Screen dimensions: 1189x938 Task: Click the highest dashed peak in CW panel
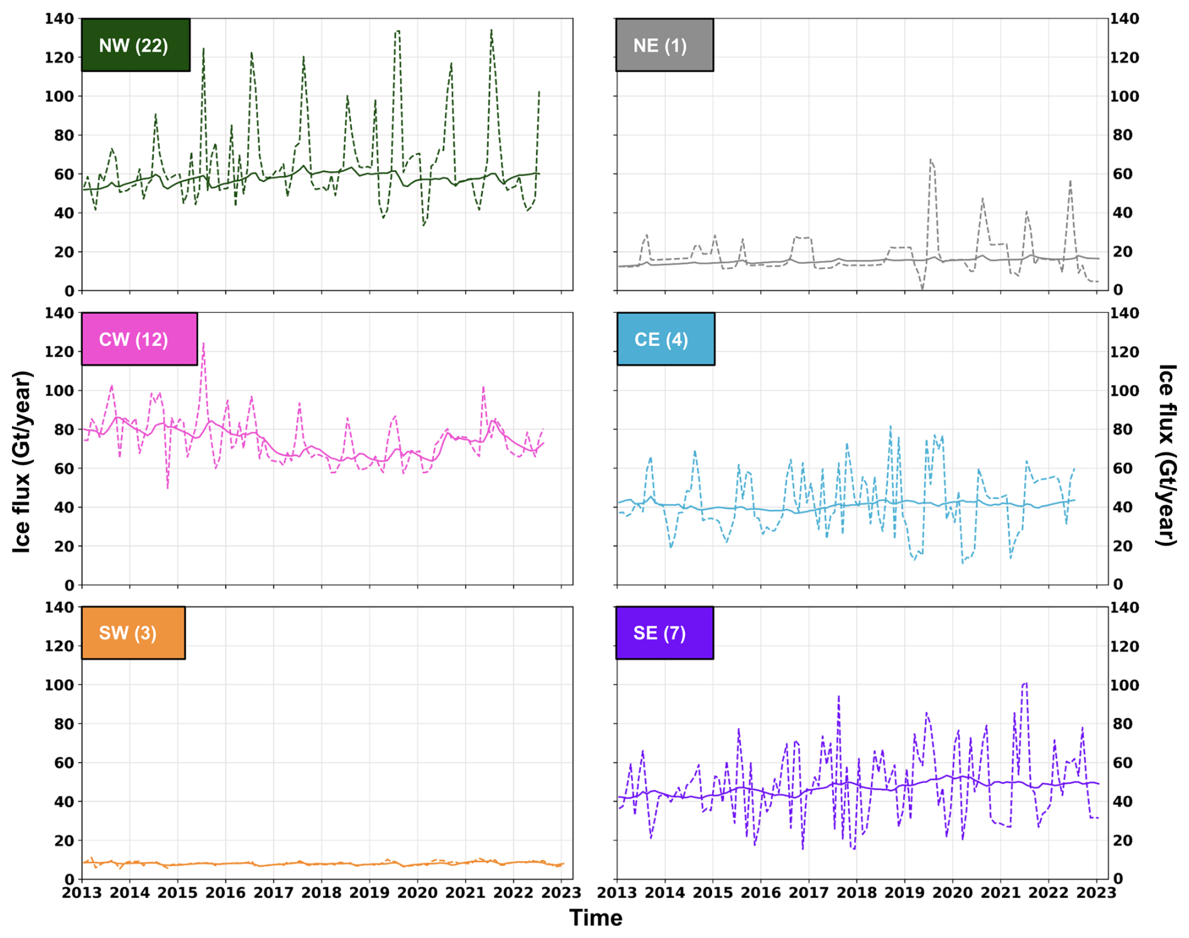click(x=203, y=344)
